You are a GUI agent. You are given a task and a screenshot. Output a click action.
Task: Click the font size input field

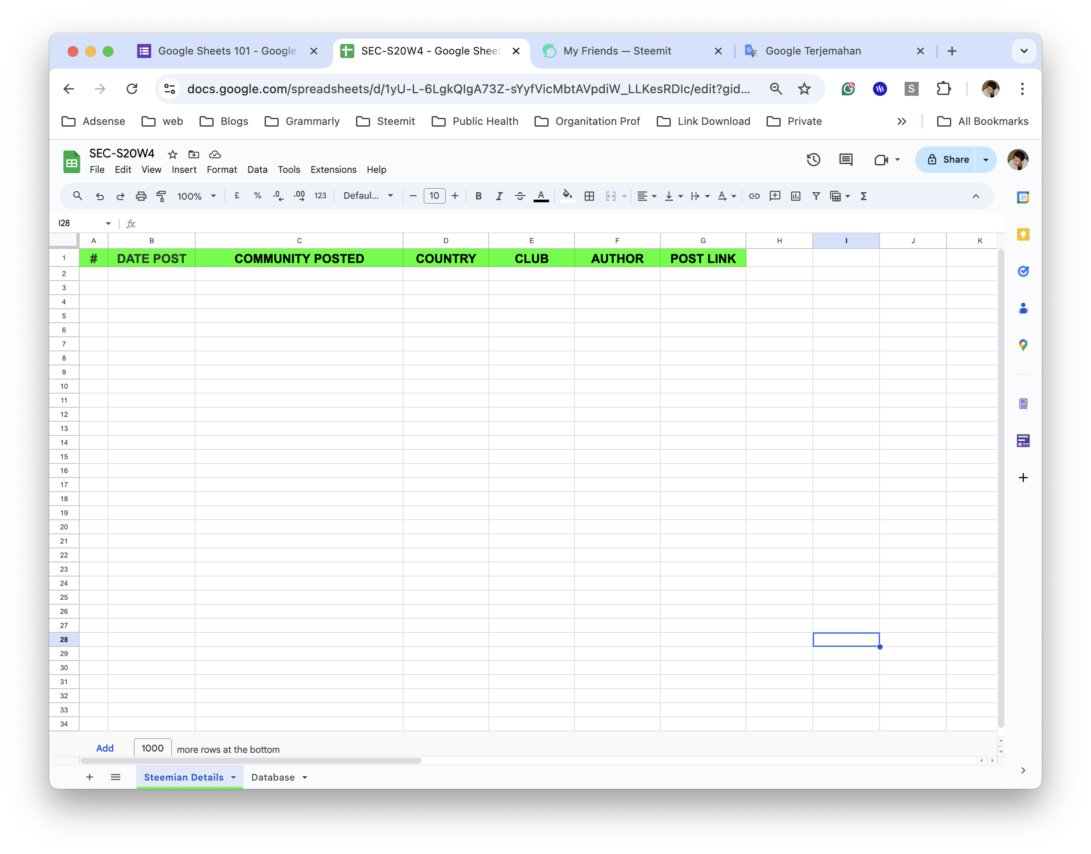[434, 196]
